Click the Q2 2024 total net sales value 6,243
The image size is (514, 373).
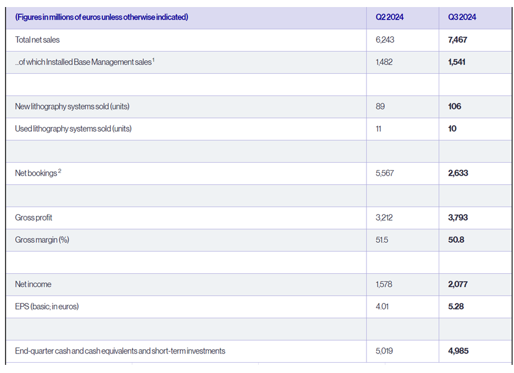click(x=385, y=40)
